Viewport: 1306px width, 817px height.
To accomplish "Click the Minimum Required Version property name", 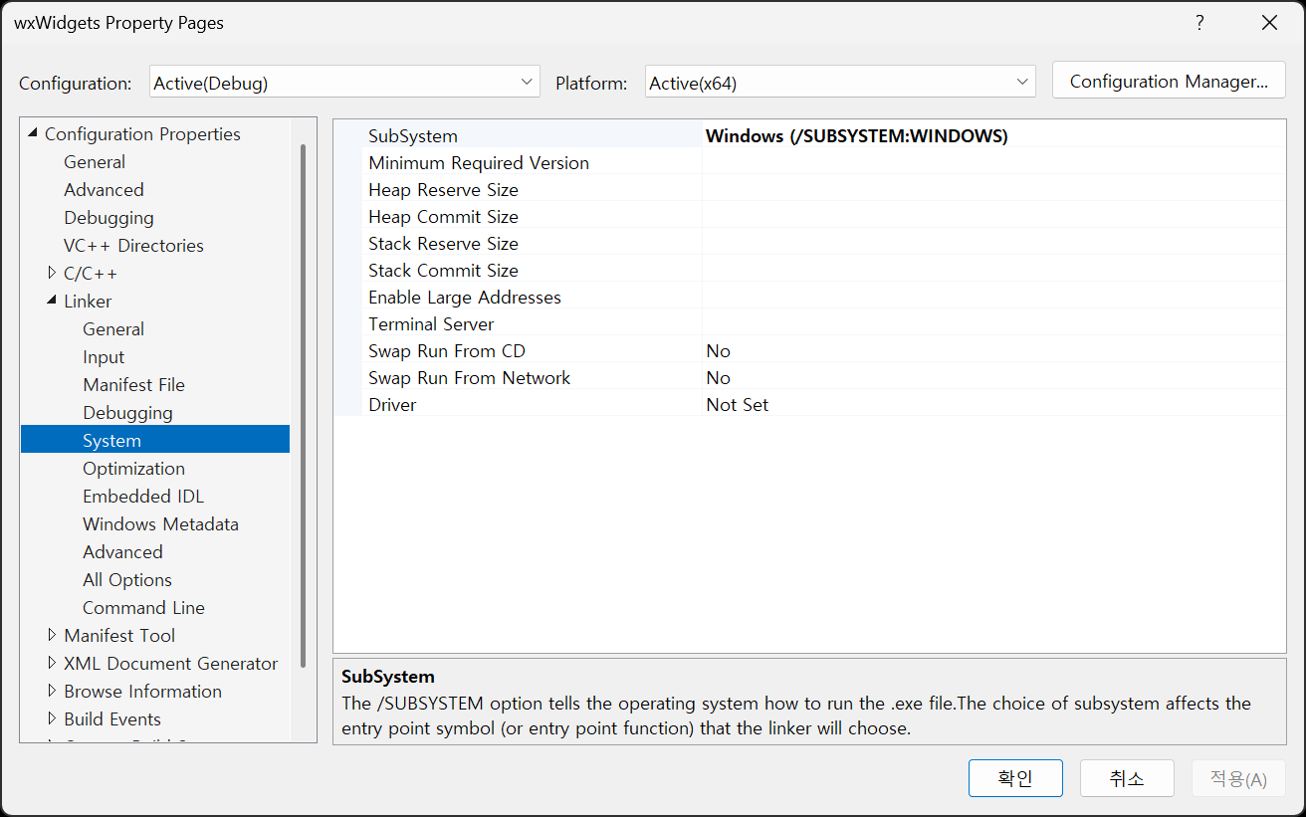I will [x=479, y=163].
